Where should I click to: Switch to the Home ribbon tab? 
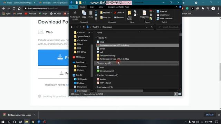pos(83,7)
